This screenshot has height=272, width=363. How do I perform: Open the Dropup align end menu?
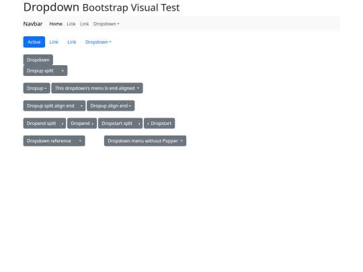(x=111, y=105)
